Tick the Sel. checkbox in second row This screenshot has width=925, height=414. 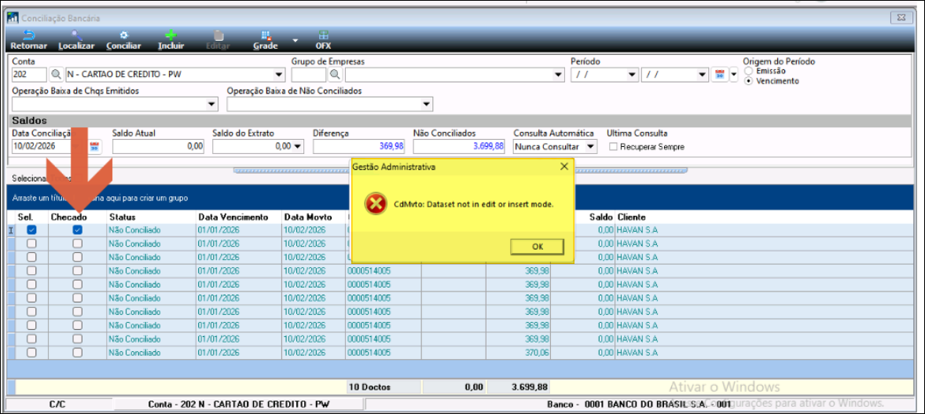pyautogui.click(x=31, y=244)
